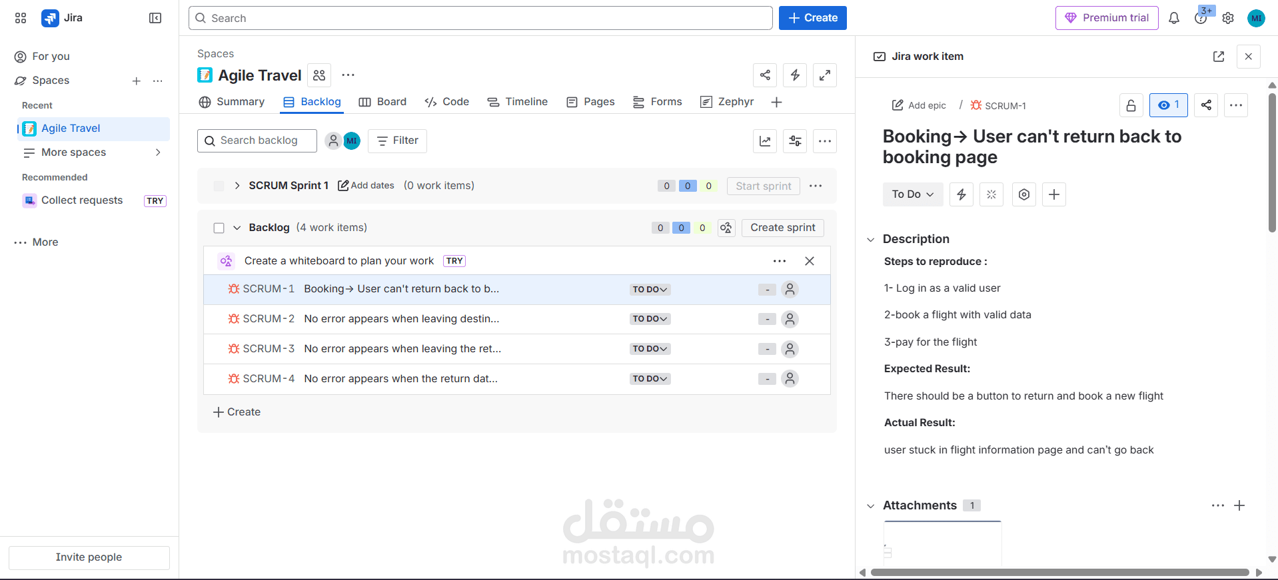Open the TO DO status dropdown for SCRUM-2
This screenshot has width=1278, height=580.
650,319
